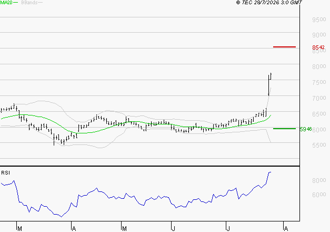
Task: Click the TEC copyright timestamp text
Action: [269, 3]
